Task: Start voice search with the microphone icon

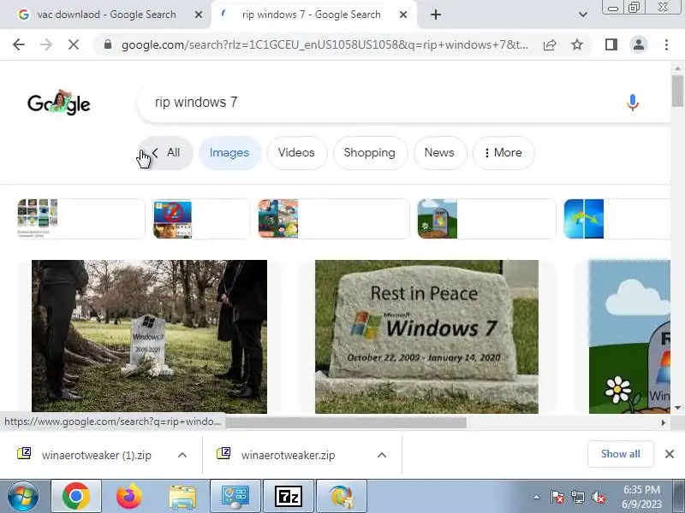Action: point(632,103)
